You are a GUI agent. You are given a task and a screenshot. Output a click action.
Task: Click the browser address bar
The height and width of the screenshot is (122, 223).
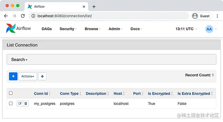110,16
